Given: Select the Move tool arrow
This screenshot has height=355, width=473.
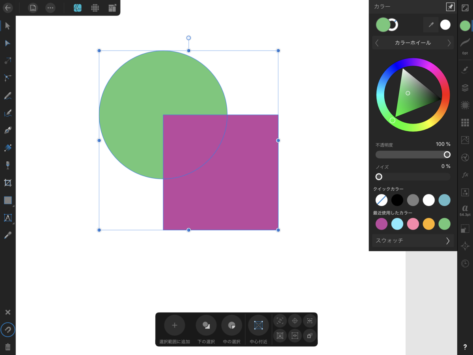Looking at the screenshot, I should coord(7,26).
